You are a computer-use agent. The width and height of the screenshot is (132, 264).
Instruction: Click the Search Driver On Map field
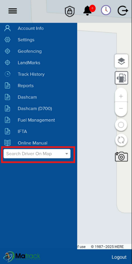[x=37, y=153]
